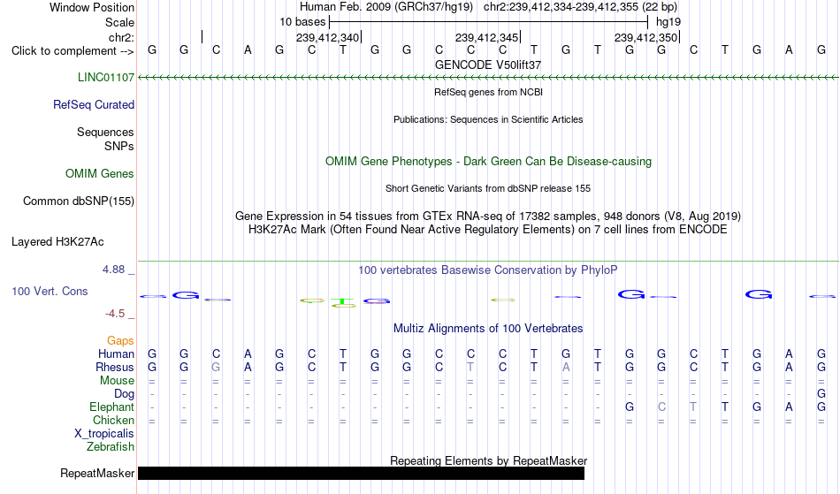Select the OMIM Genes track label
Screen dimensions: 840x494
pyautogui.click(x=100, y=174)
